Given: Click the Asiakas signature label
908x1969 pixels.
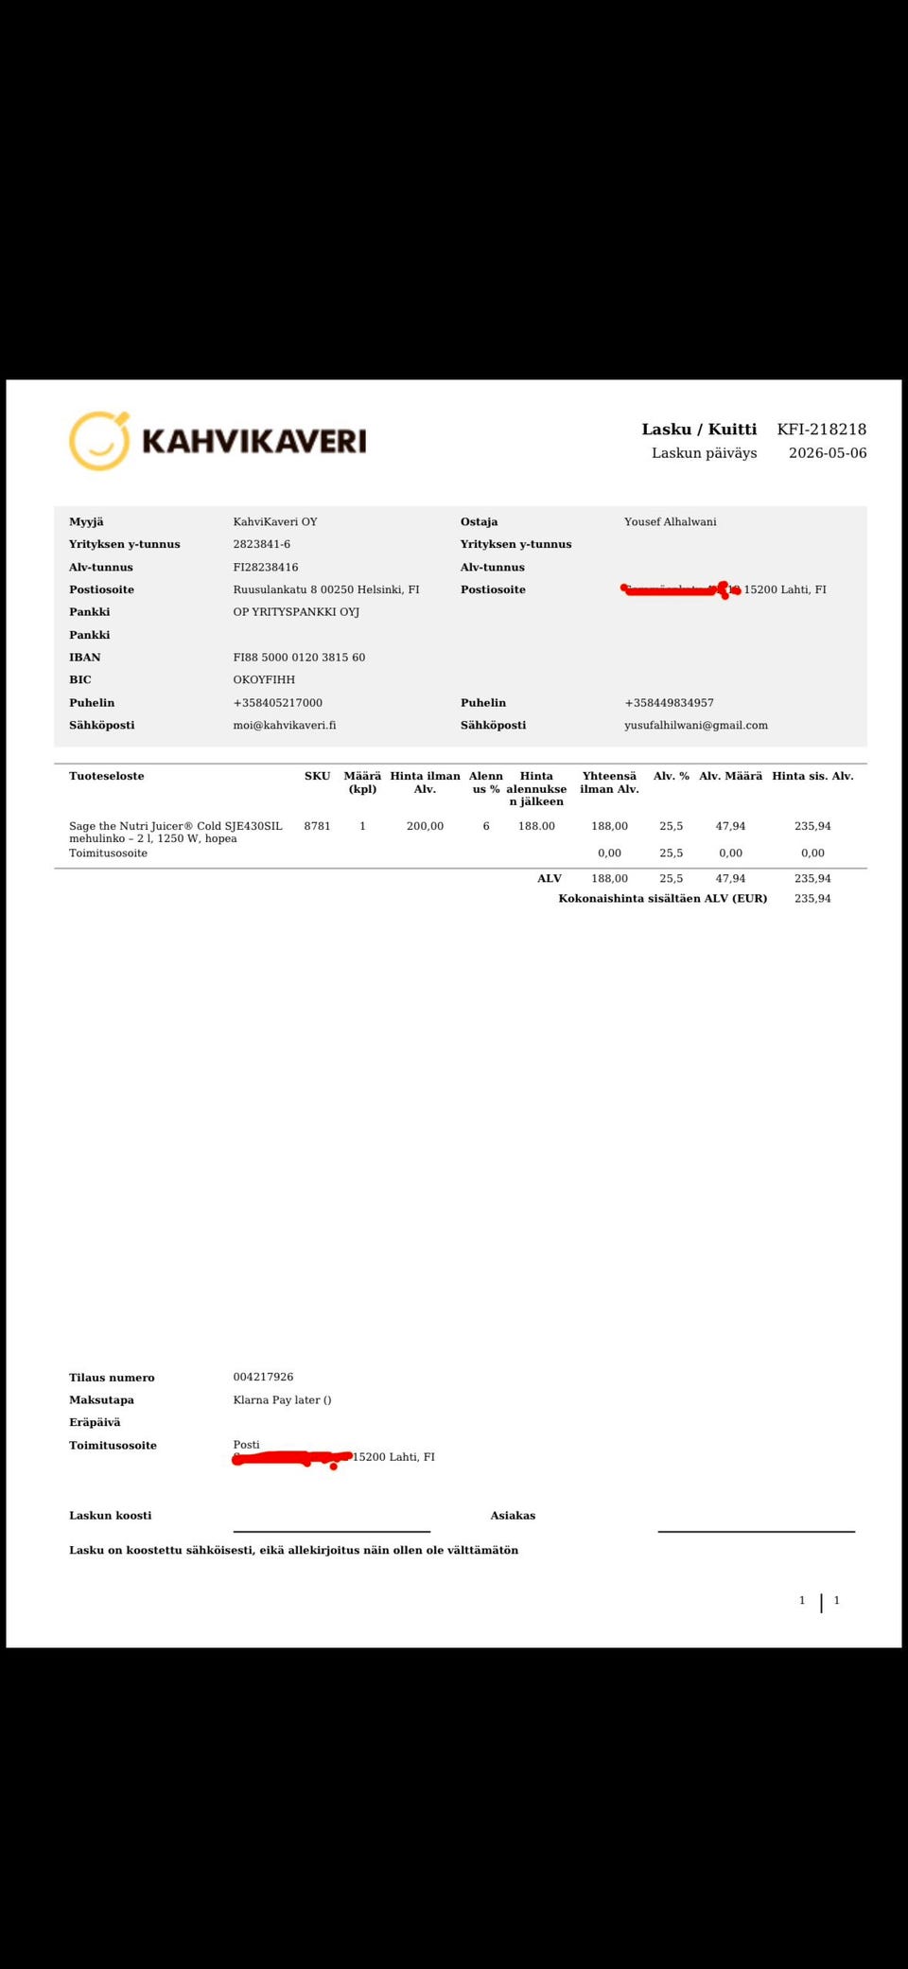Looking at the screenshot, I should (513, 1516).
